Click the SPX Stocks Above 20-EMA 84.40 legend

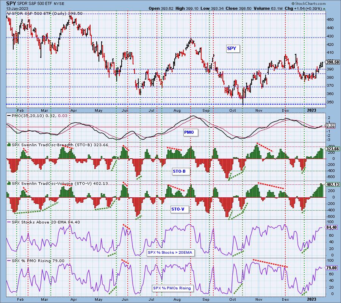coord(46,222)
